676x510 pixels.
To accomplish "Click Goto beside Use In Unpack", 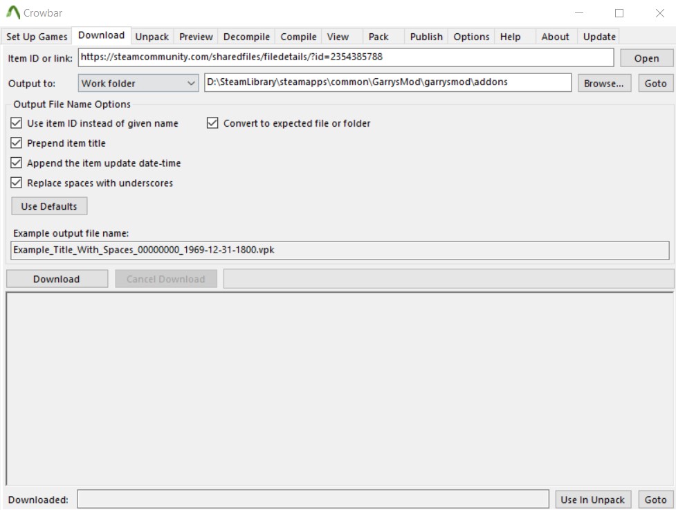I will click(x=655, y=500).
